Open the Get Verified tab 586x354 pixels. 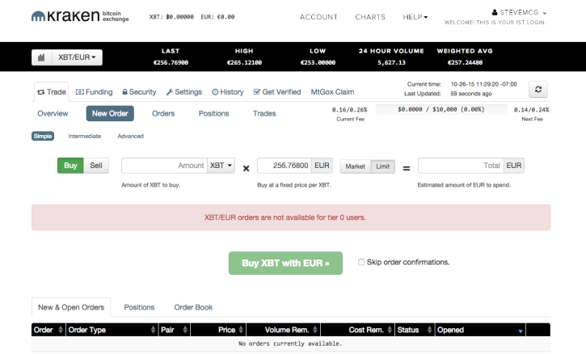pos(277,92)
